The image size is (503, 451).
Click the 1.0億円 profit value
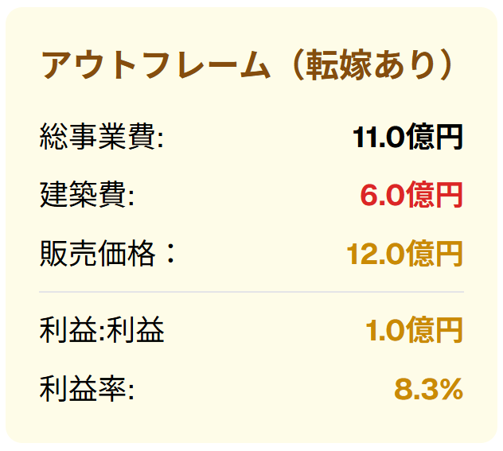(414, 329)
